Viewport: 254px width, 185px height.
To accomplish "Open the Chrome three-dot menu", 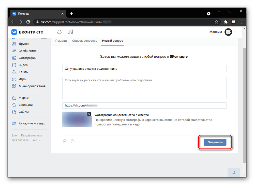I will pos(241,22).
